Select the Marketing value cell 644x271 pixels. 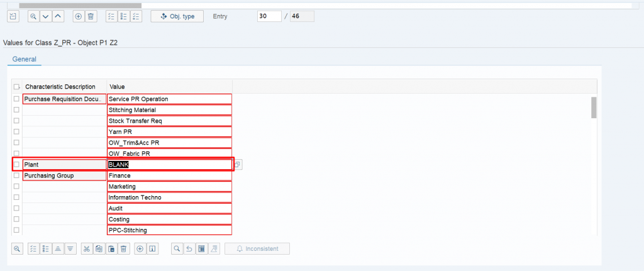pos(170,186)
